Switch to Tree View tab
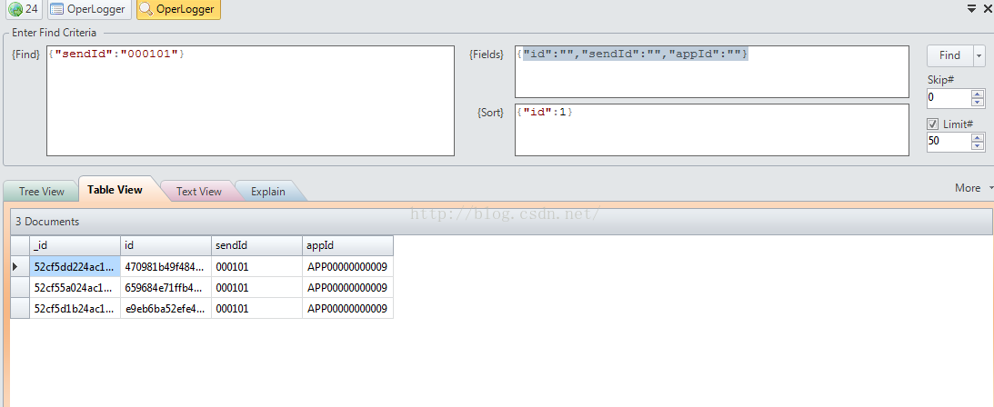994x407 pixels. click(41, 191)
